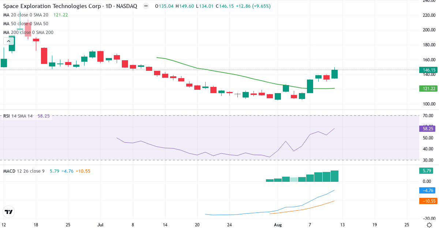Click the C146.15 close value in header

[x=225, y=6]
